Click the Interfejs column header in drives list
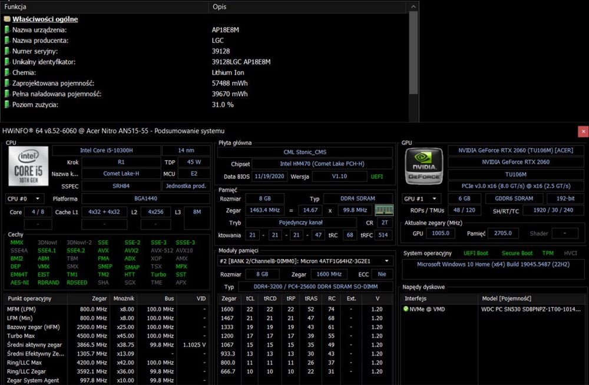The width and height of the screenshot is (589, 385). [x=439, y=298]
